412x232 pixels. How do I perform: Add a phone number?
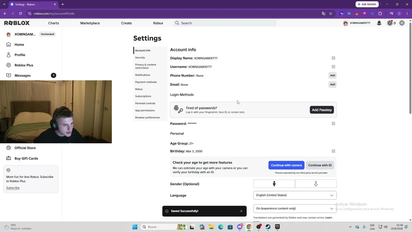pos(332,75)
